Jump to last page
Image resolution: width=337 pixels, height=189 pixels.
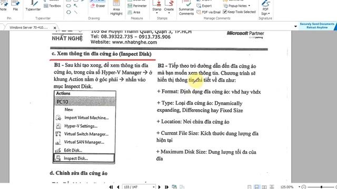point(166,187)
